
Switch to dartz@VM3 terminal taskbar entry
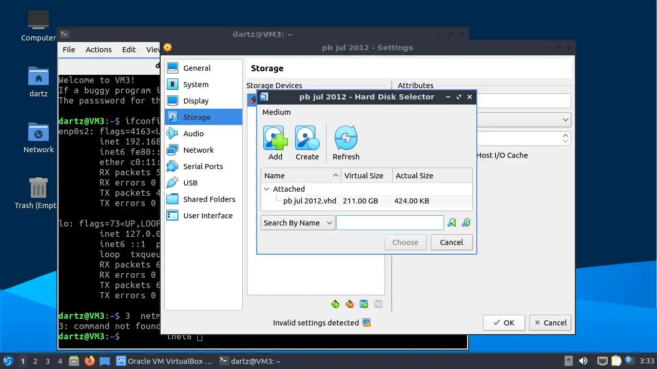(250, 361)
